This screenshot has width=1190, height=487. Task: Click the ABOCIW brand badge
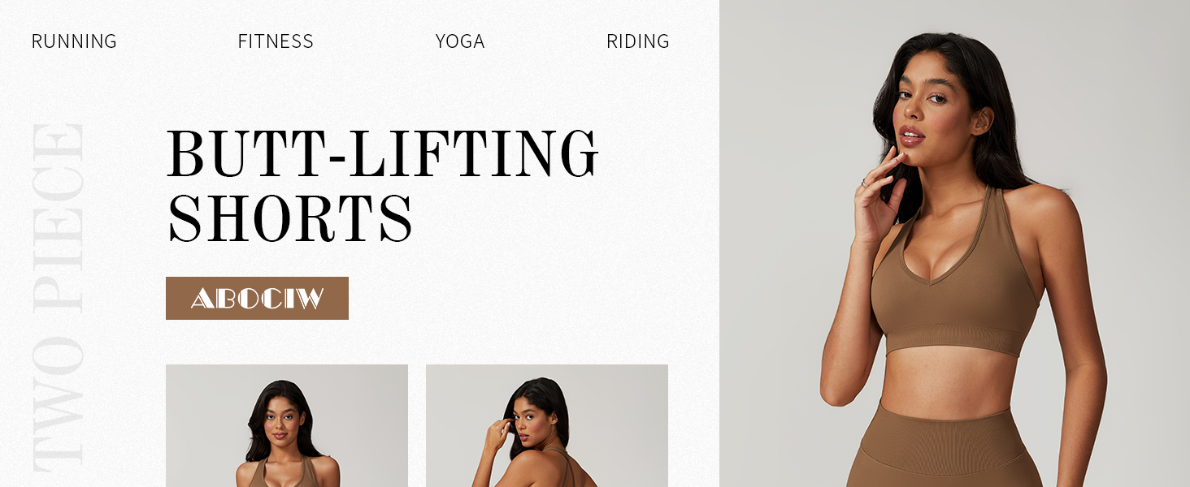click(x=257, y=298)
